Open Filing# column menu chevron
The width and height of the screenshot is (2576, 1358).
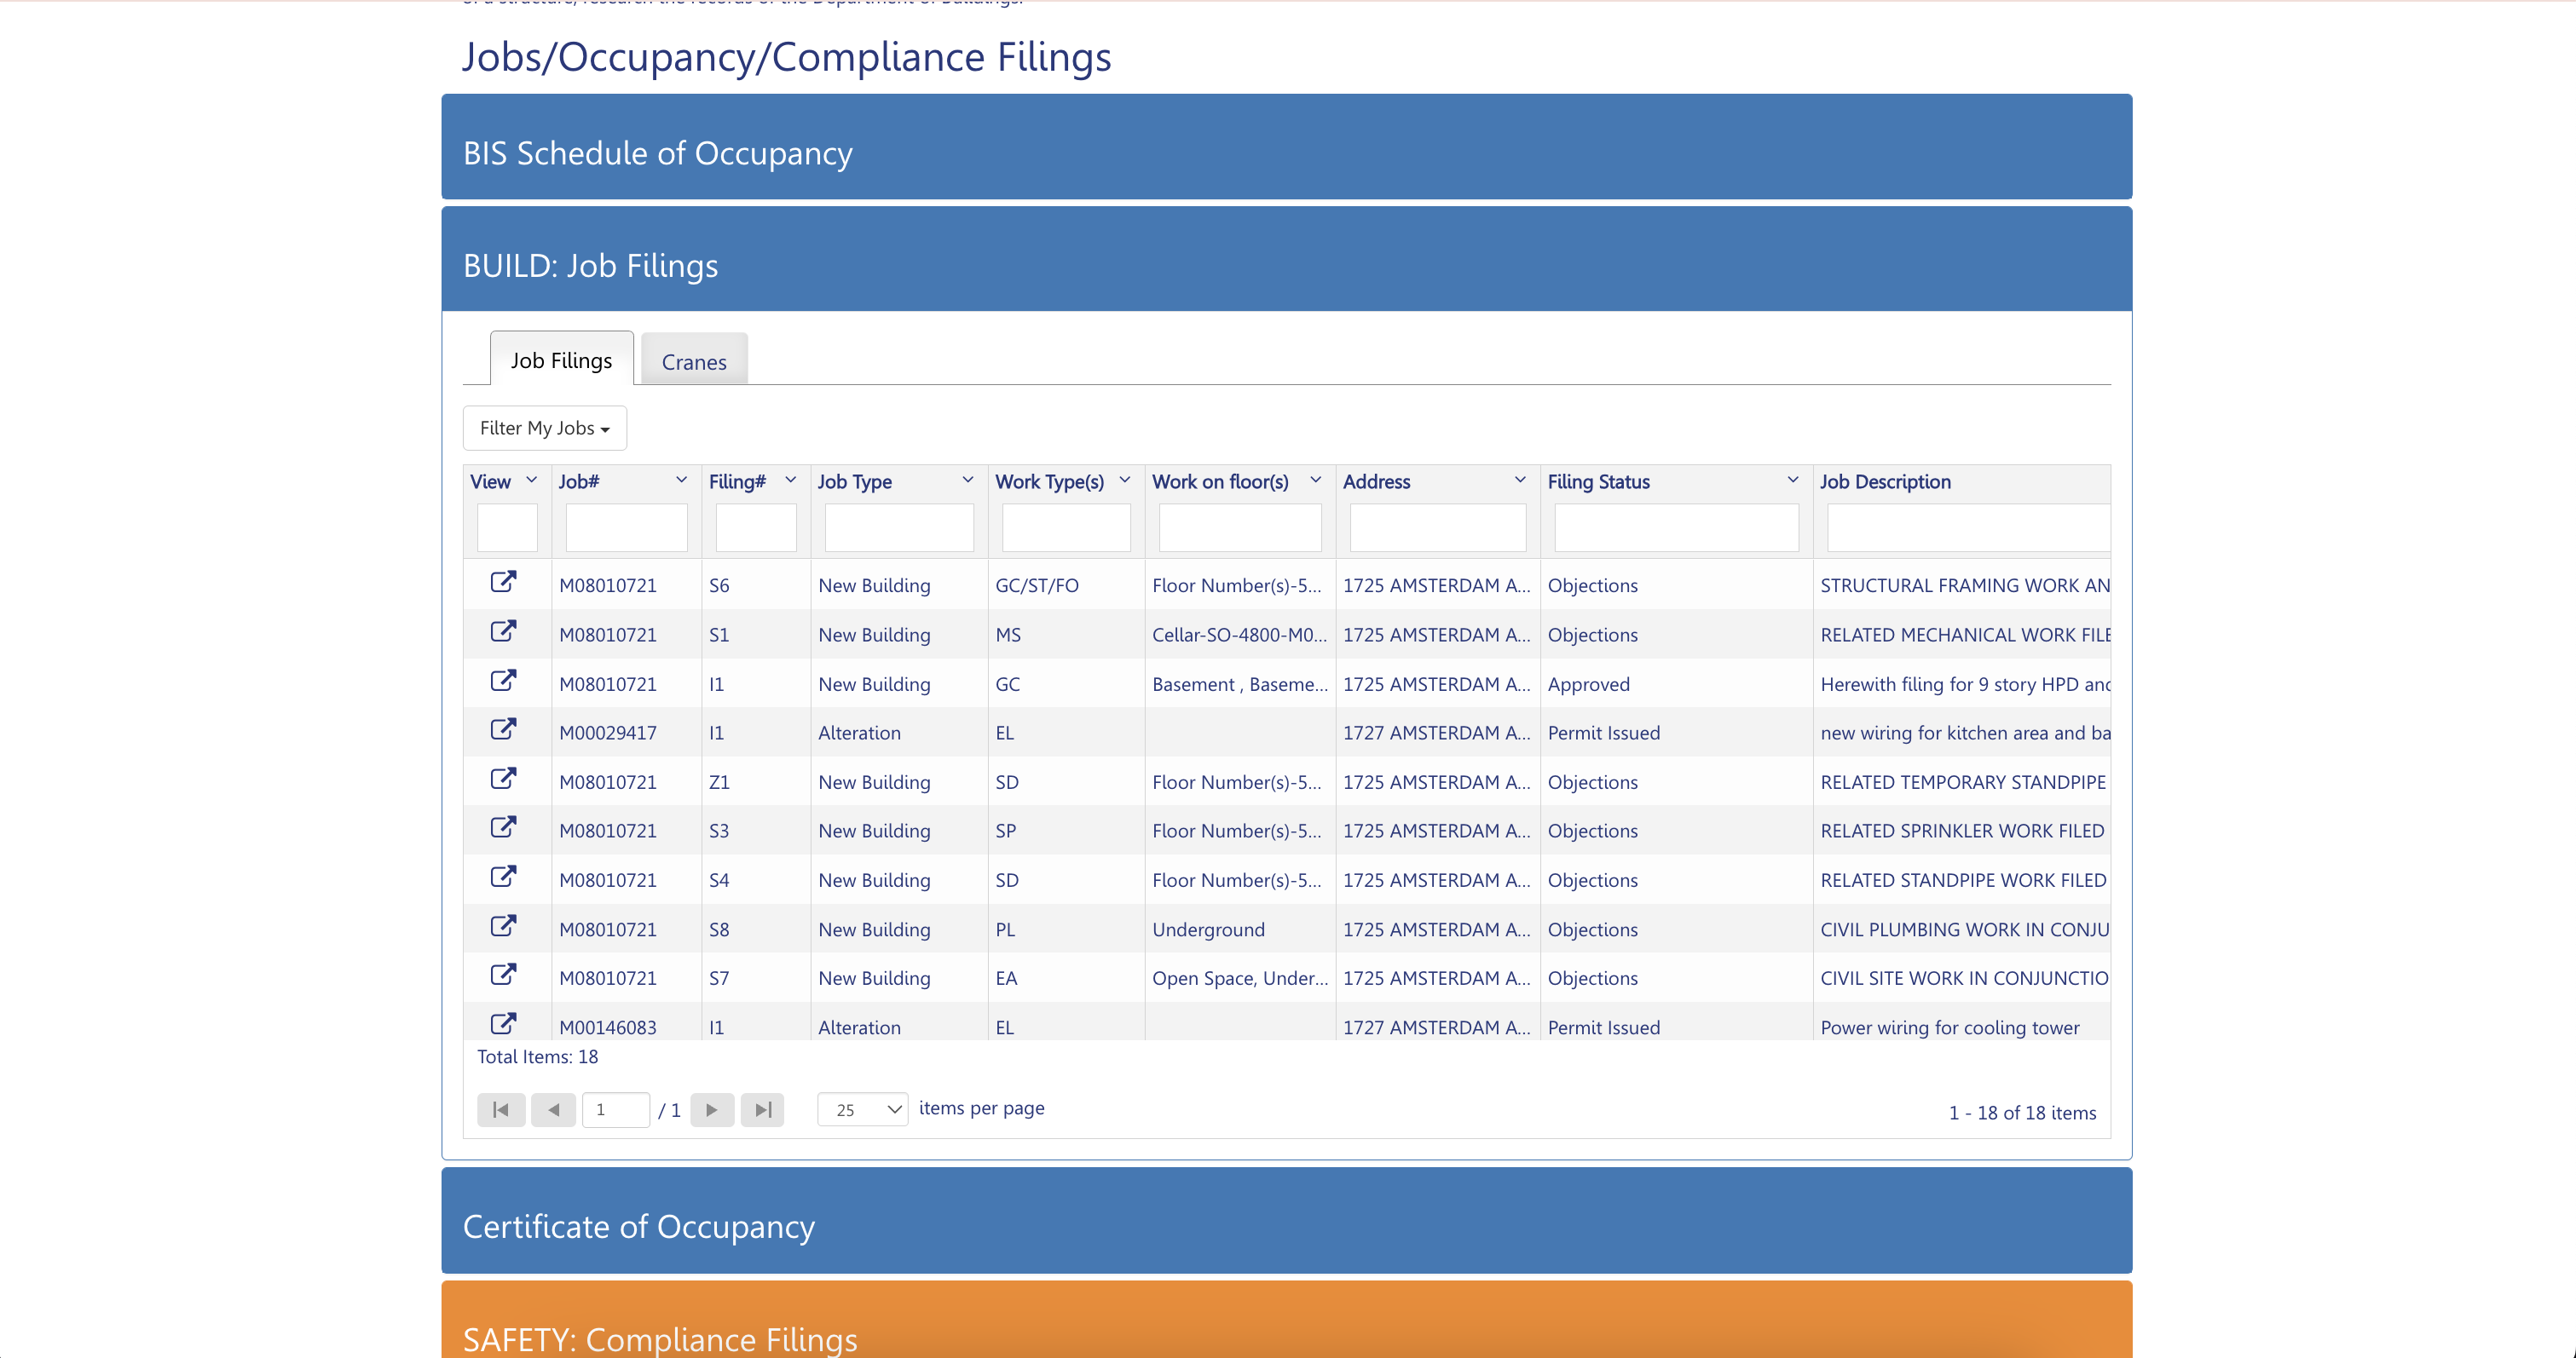(x=791, y=480)
